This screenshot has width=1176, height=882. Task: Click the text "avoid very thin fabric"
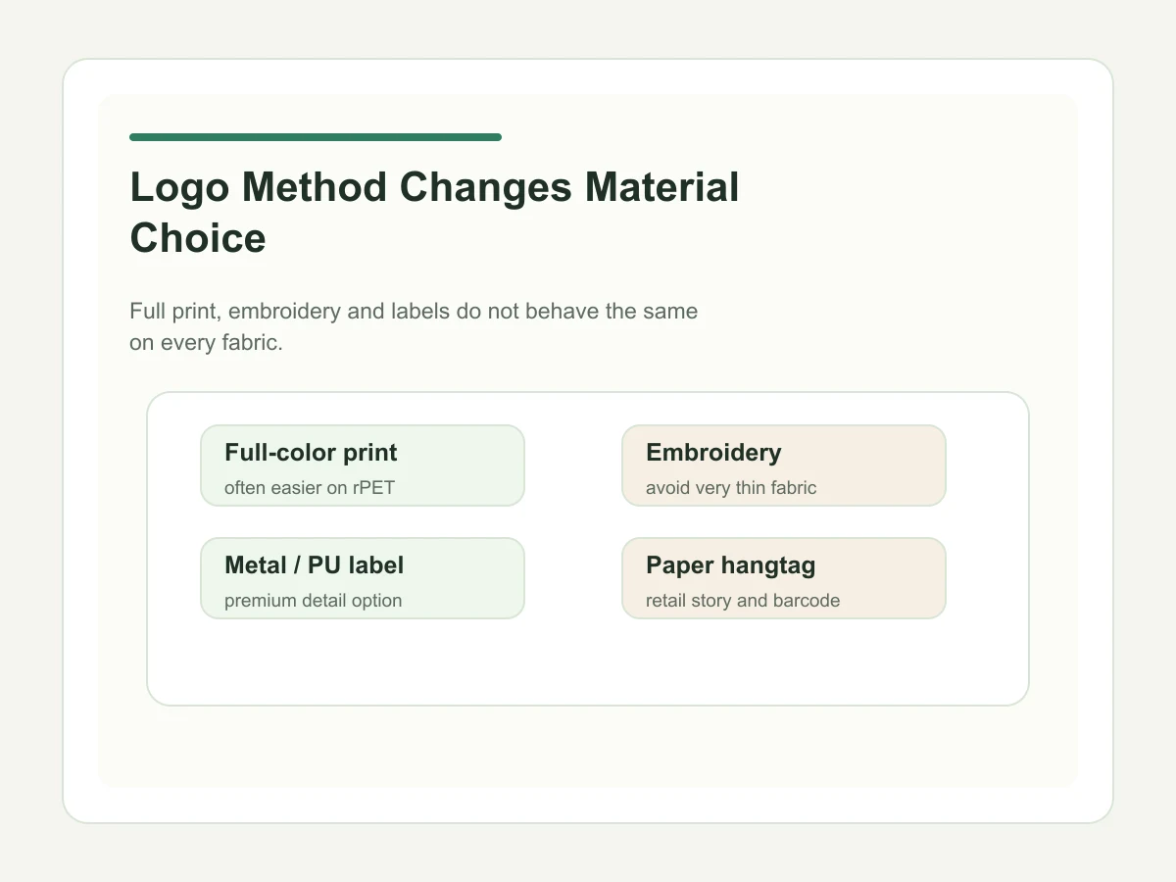click(731, 487)
